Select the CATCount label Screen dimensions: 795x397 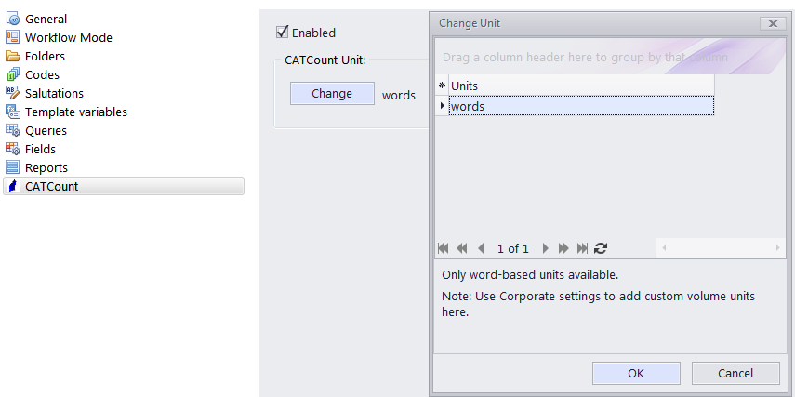pos(52,186)
